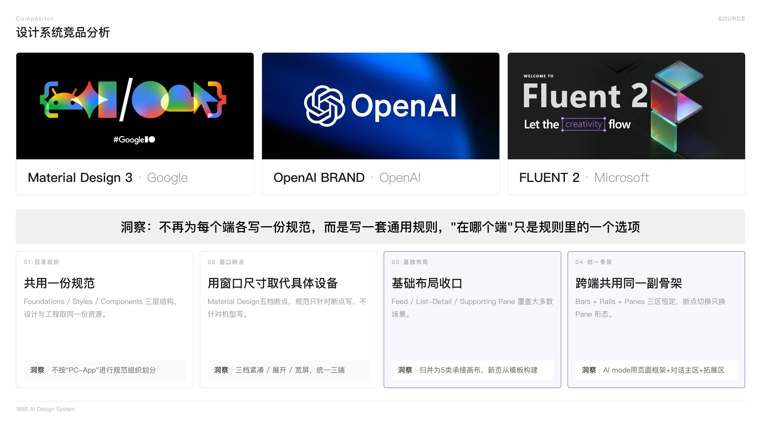Click the SOURCE link at top right

[x=732, y=19]
